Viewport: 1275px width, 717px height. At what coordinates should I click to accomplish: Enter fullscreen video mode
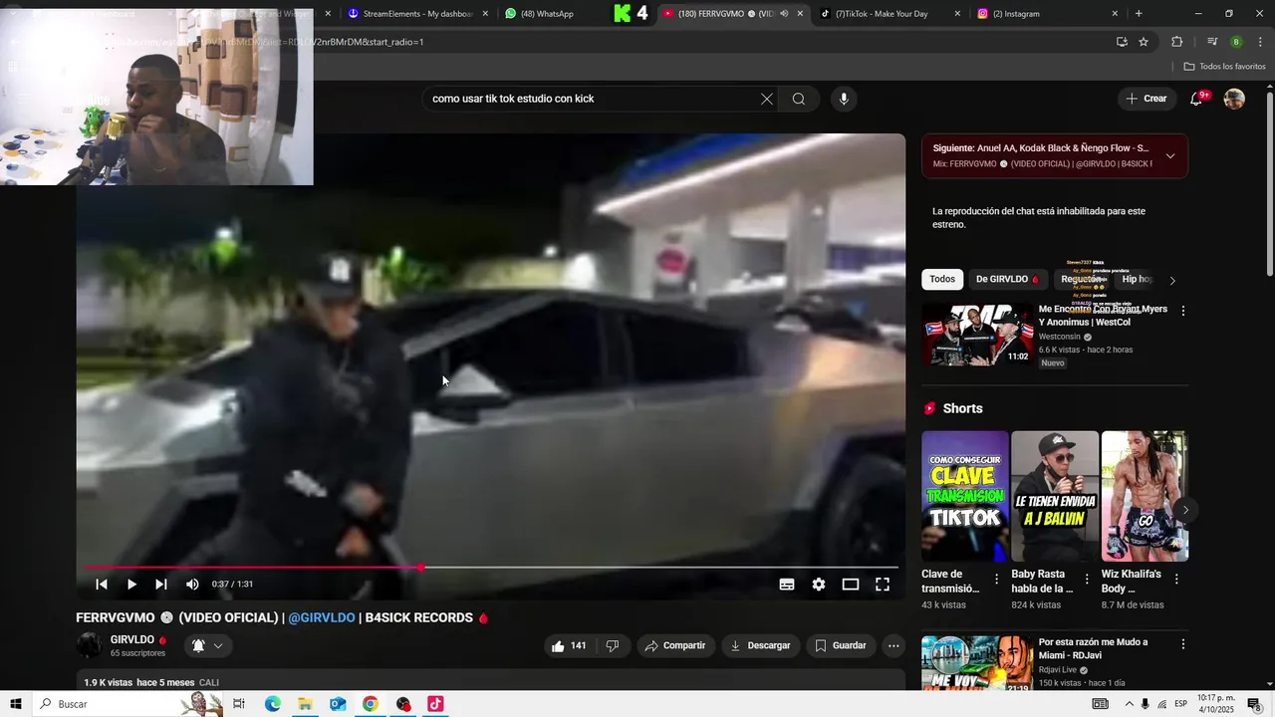pos(883,585)
